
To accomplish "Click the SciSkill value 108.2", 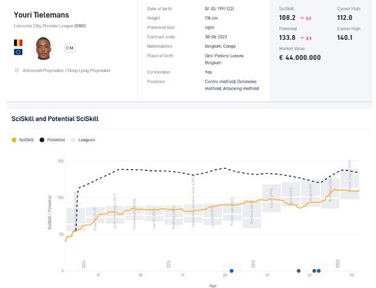I will 287,18.
